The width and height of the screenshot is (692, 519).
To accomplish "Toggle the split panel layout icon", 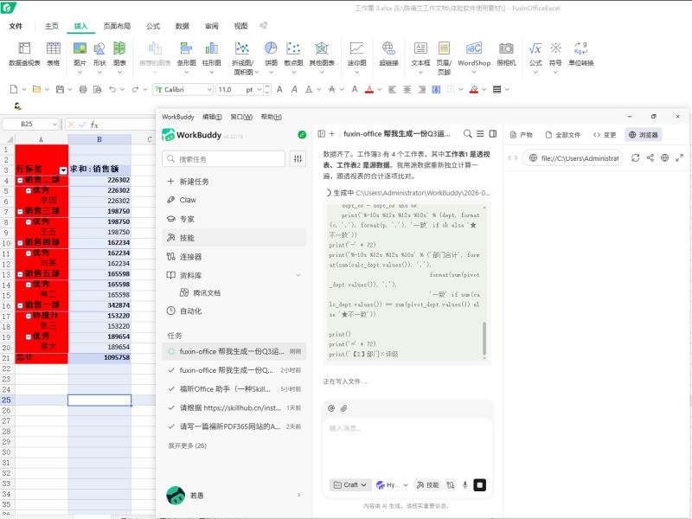I will (493, 134).
